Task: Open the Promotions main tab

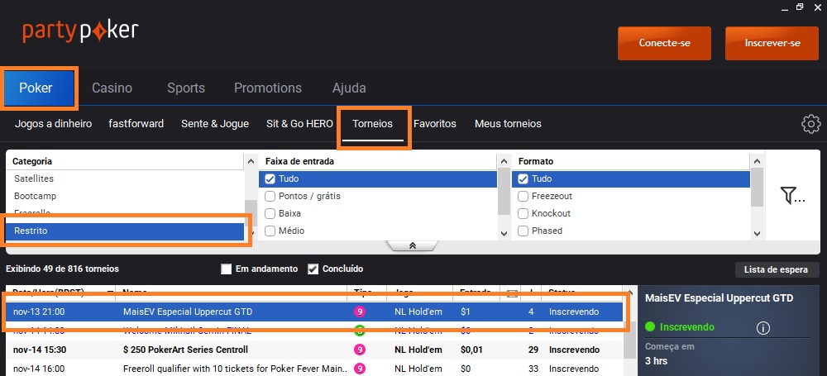Action: point(268,88)
